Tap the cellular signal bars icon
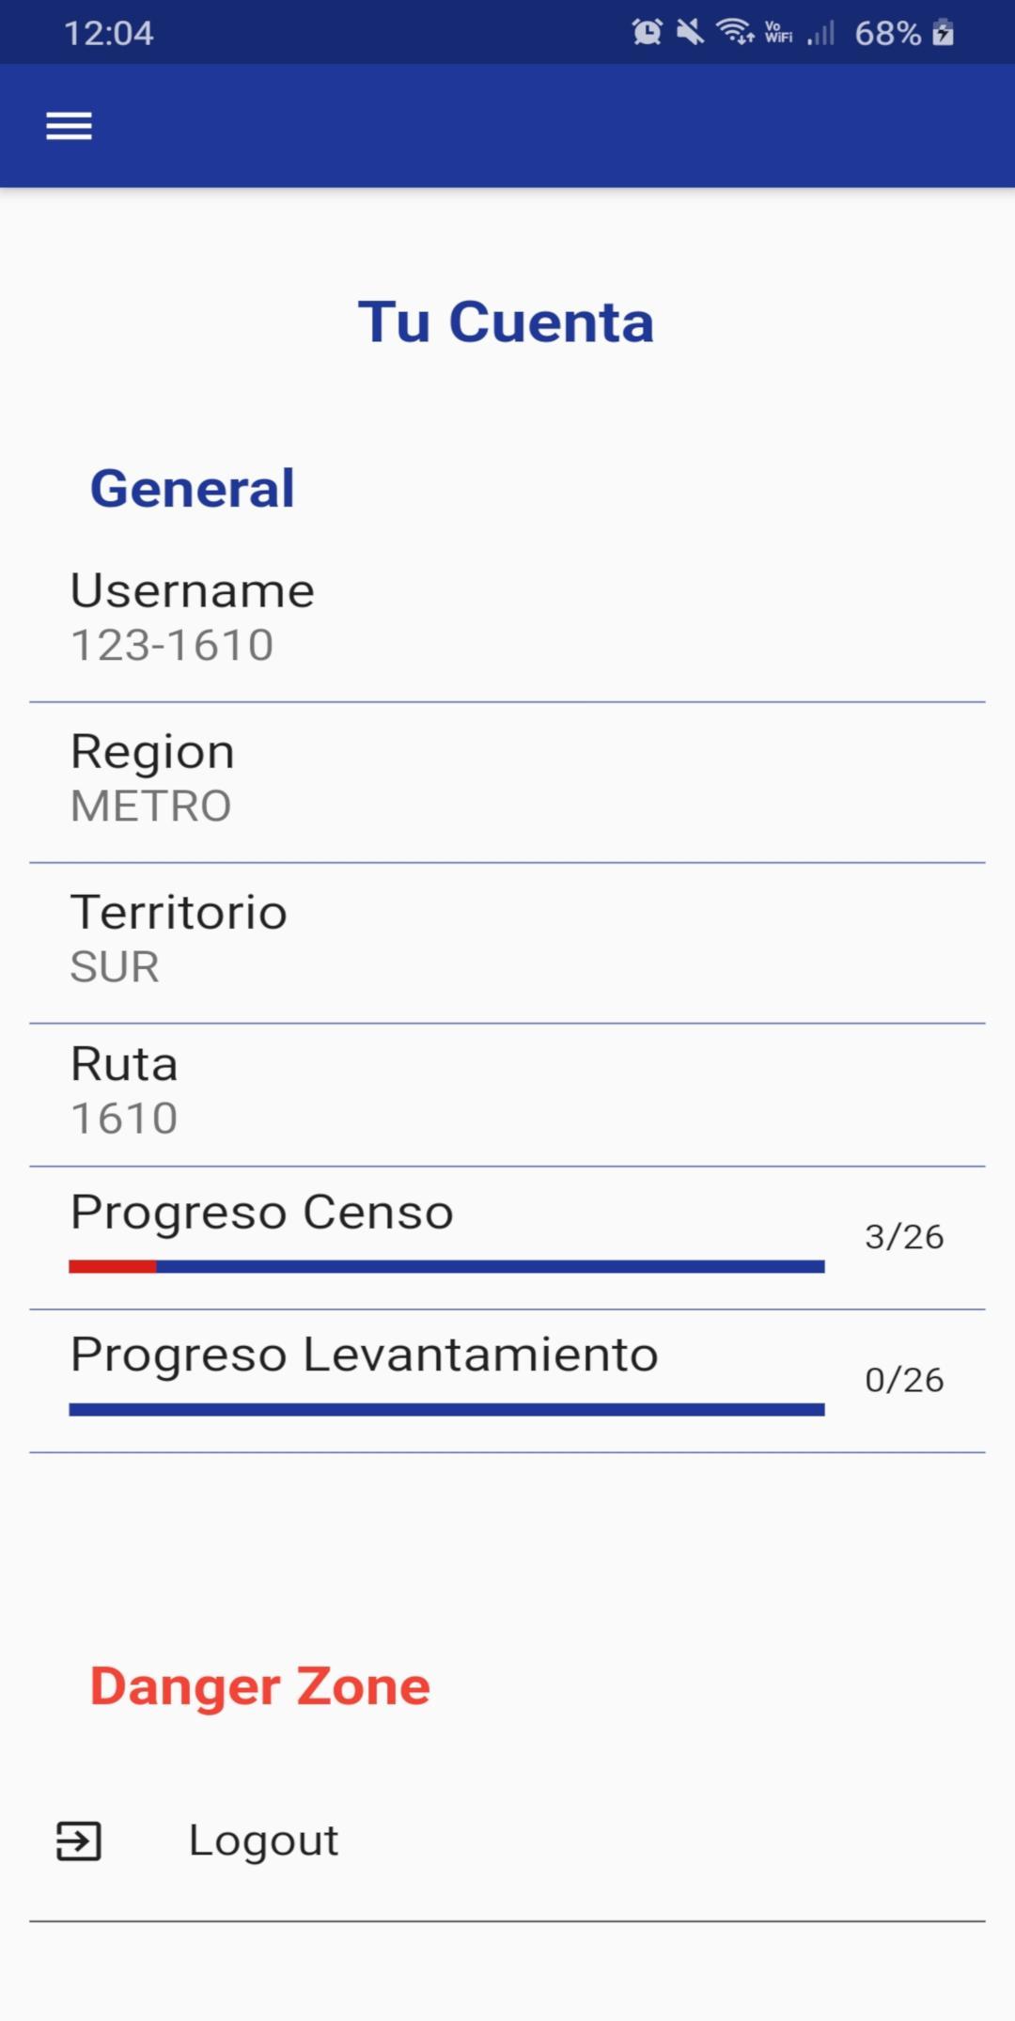This screenshot has height=2021, width=1015. point(821,34)
